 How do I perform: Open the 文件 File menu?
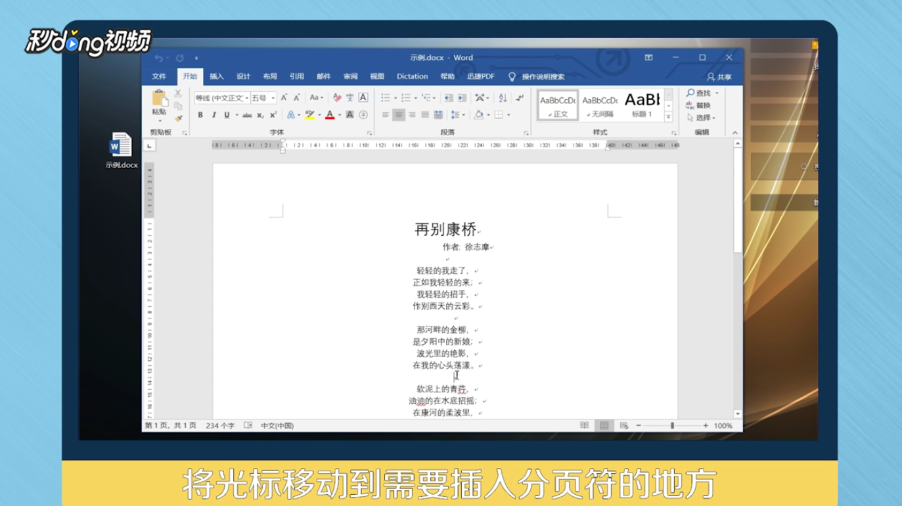point(159,77)
